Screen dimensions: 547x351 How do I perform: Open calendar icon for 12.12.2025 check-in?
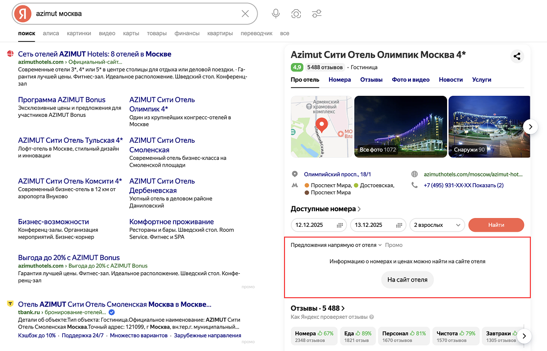pos(340,225)
